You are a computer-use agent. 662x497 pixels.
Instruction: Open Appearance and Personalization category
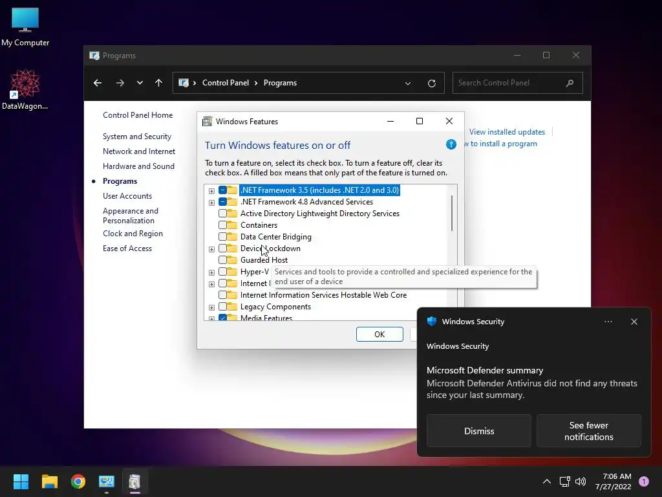point(131,215)
